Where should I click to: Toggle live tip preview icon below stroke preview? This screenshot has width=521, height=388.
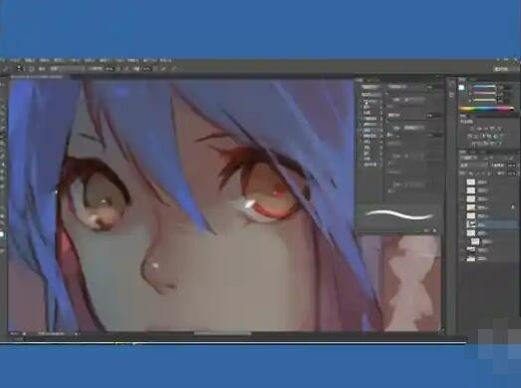click(x=426, y=230)
